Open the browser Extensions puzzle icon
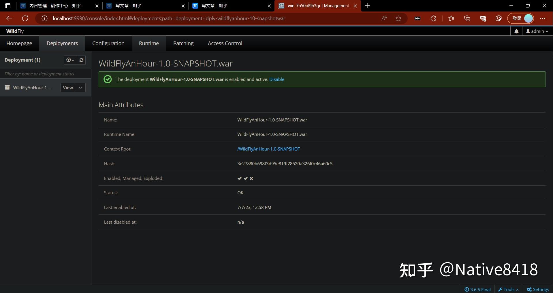Viewport: 553px width, 293px height. 433,18
